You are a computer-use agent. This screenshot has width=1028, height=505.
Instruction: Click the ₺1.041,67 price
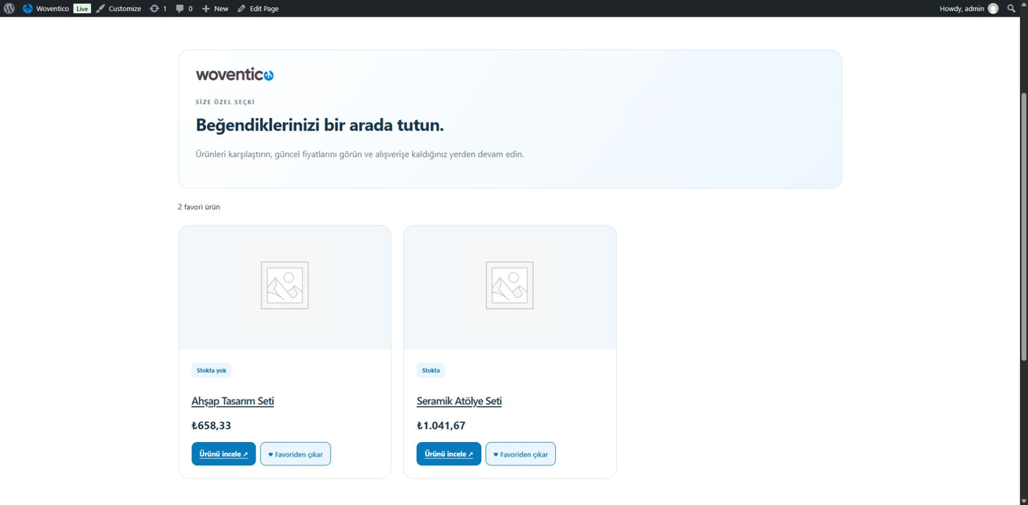(441, 425)
